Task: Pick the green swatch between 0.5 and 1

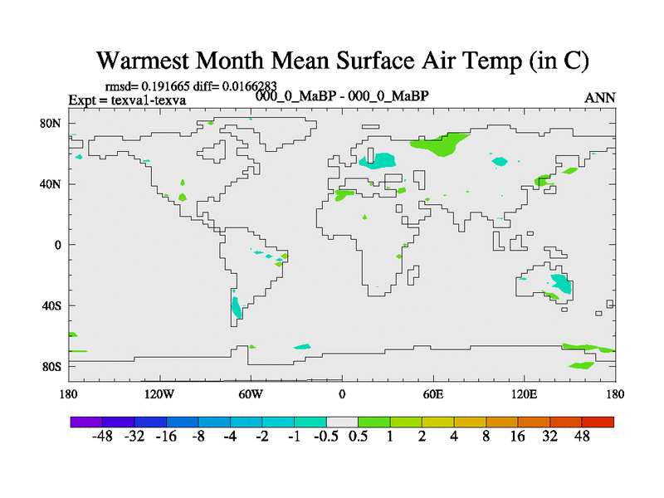Action: (374, 422)
